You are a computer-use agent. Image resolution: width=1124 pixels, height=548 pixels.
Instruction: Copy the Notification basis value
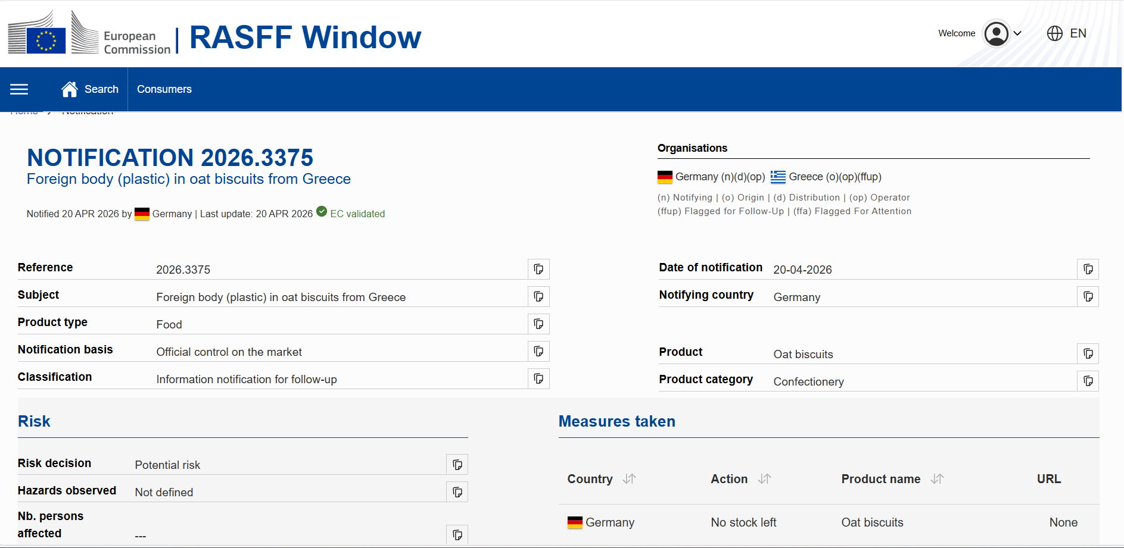click(x=538, y=351)
